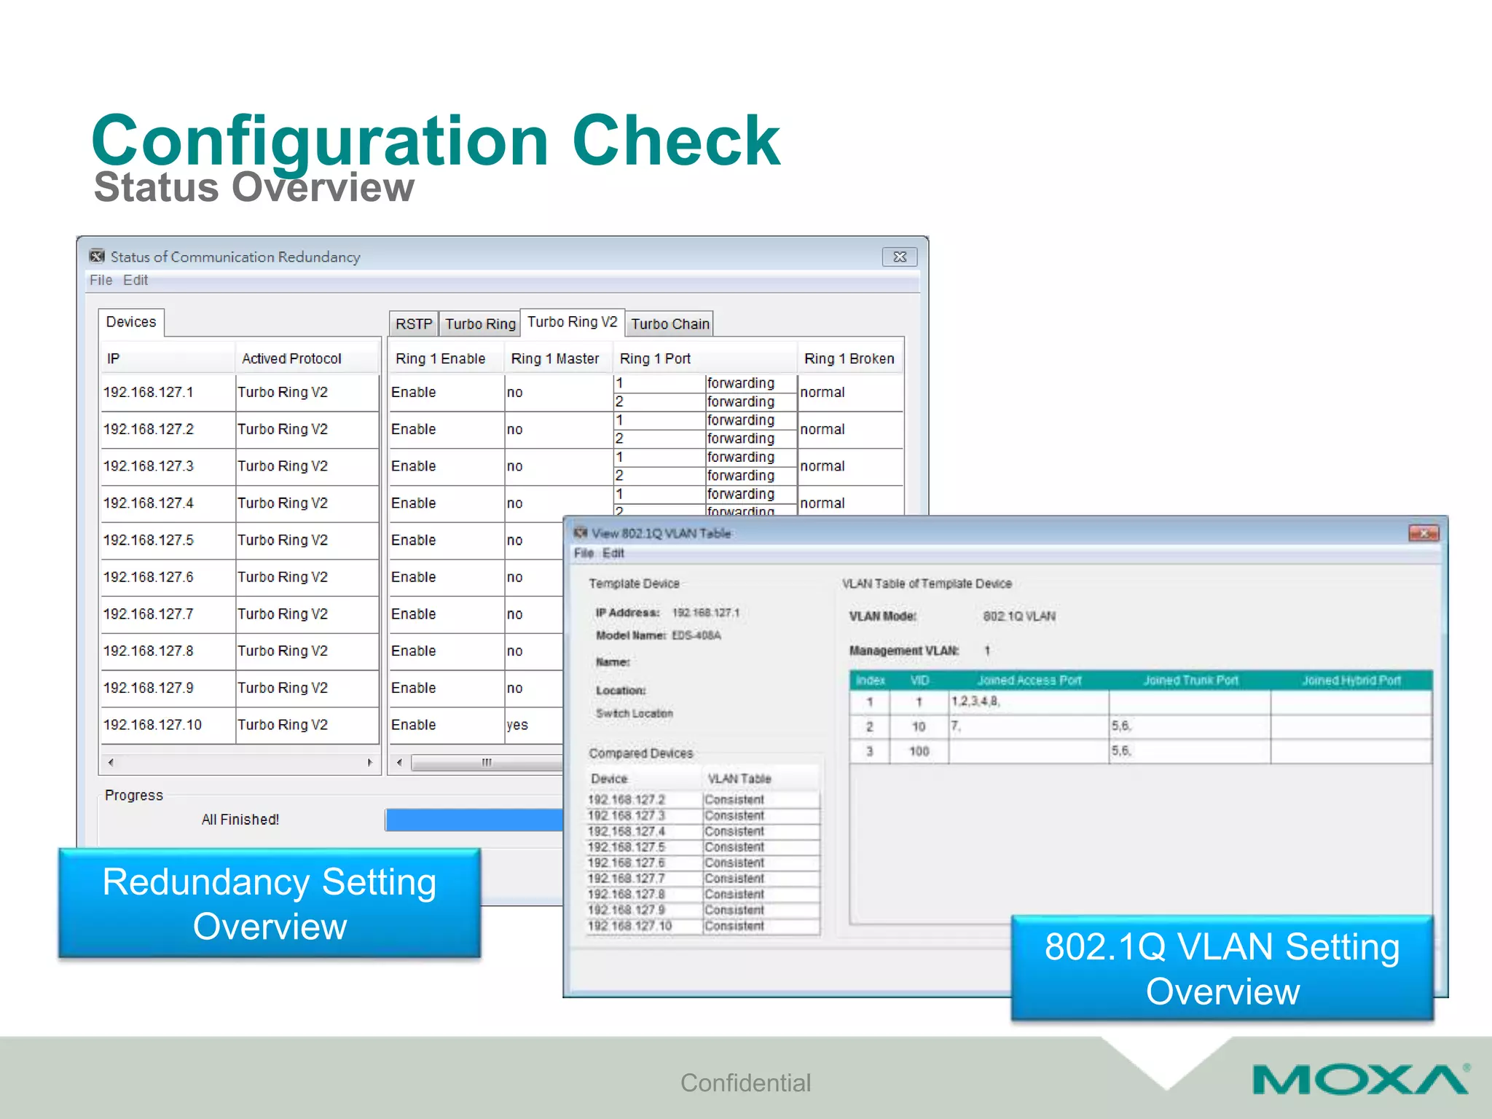Select VLAN row with VID 100
The image size is (1492, 1119).
click(x=1141, y=752)
